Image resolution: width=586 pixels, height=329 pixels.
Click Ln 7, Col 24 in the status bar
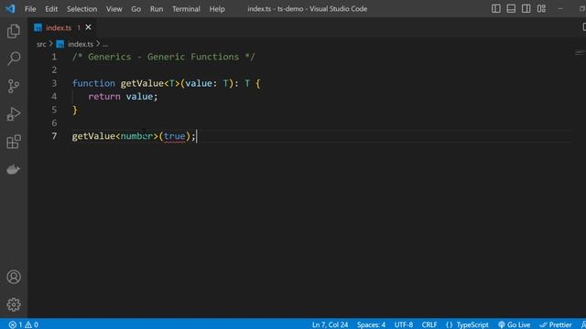pyautogui.click(x=330, y=324)
